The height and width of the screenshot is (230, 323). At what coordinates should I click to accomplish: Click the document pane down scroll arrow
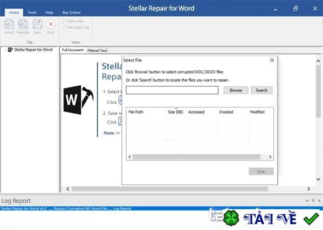[x=318, y=179]
